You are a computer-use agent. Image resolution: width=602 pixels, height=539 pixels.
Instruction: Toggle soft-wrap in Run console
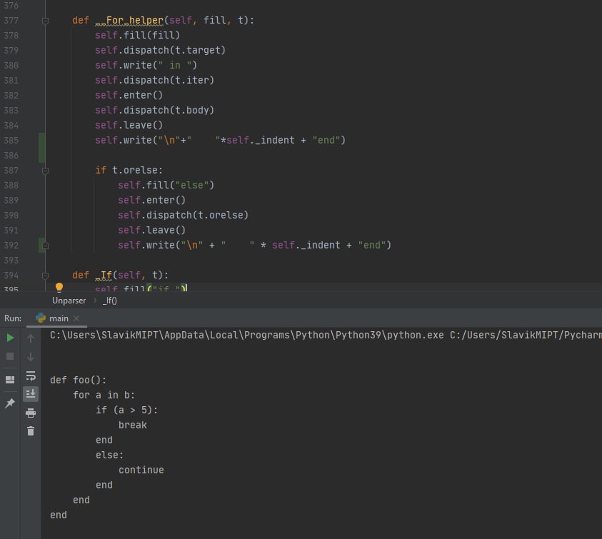tap(31, 376)
